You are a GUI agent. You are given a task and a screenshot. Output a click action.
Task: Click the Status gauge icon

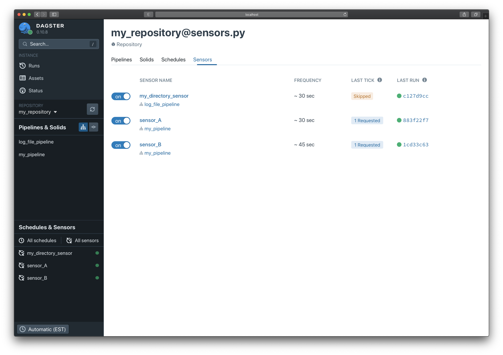[x=23, y=91]
